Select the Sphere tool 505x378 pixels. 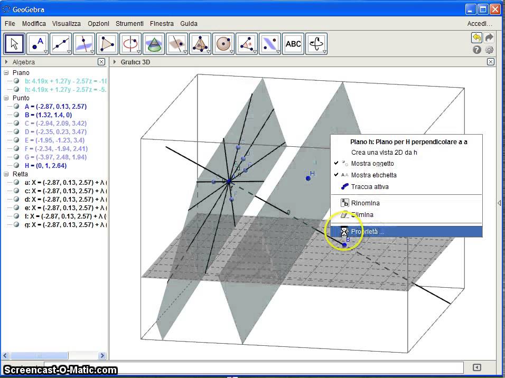(x=223, y=44)
